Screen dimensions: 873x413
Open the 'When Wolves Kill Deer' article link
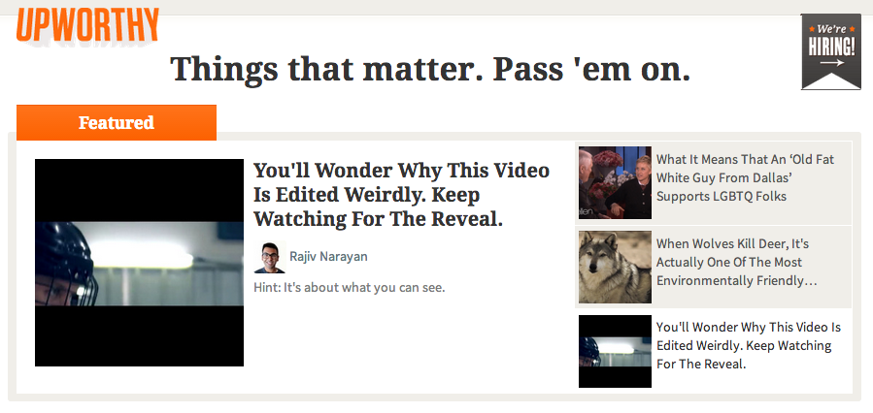click(x=736, y=263)
